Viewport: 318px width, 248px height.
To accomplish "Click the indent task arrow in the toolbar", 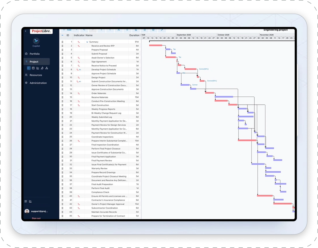I will point(101,30).
